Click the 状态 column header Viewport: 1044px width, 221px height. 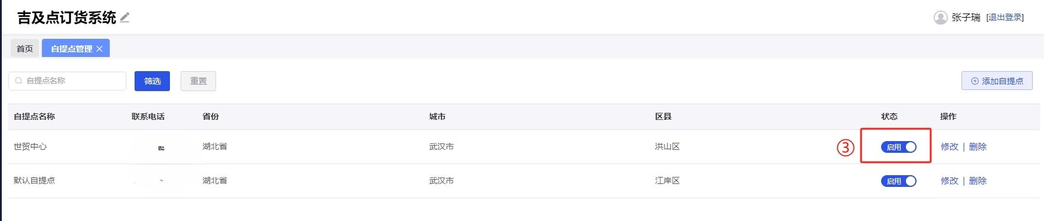point(889,116)
